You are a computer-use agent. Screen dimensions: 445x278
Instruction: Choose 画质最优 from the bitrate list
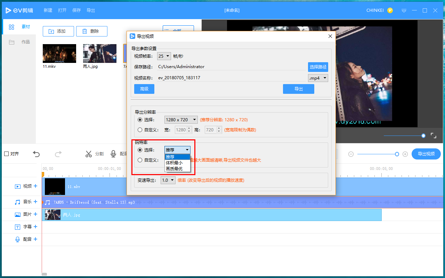pos(174,169)
